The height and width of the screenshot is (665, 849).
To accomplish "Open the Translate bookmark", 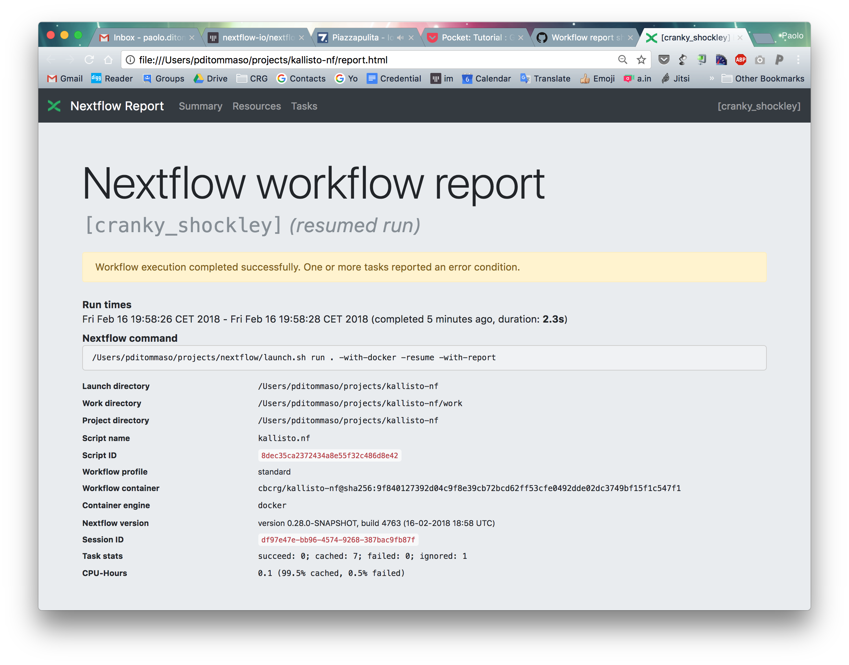I will [545, 79].
